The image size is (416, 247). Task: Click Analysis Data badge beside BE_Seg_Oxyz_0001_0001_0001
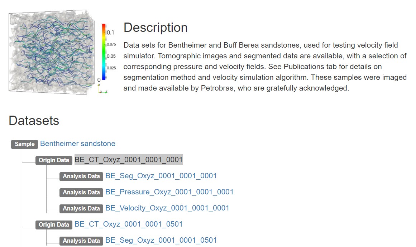(81, 176)
